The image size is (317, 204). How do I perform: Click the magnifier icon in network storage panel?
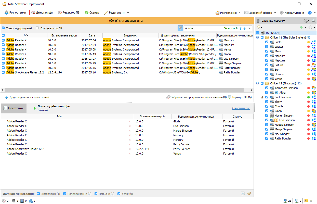tap(313, 21)
